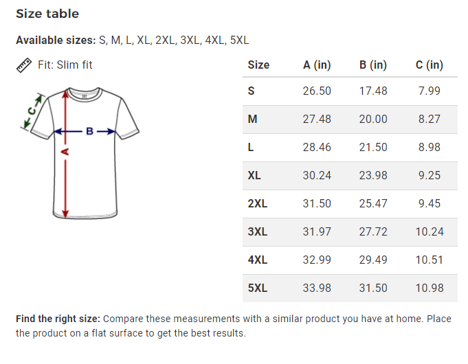
Task: Click the Available sizes label
Action: click(56, 40)
